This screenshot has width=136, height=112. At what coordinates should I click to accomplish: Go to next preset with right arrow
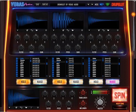(92, 4)
